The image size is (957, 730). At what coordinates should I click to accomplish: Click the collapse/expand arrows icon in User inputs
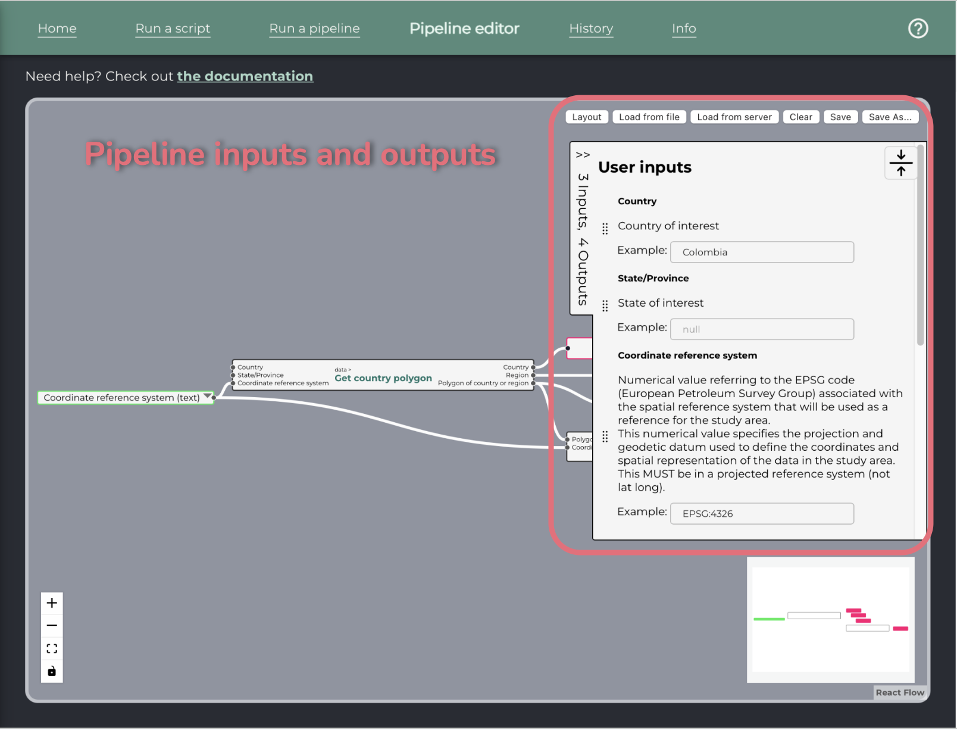pos(900,163)
